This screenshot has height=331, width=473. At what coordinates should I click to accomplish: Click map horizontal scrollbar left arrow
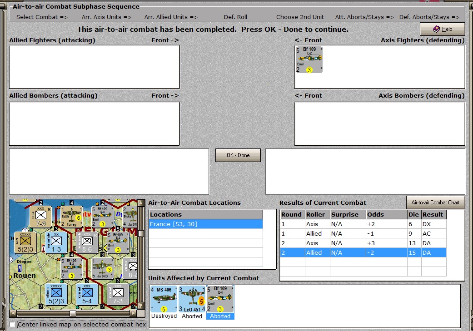click(x=13, y=313)
